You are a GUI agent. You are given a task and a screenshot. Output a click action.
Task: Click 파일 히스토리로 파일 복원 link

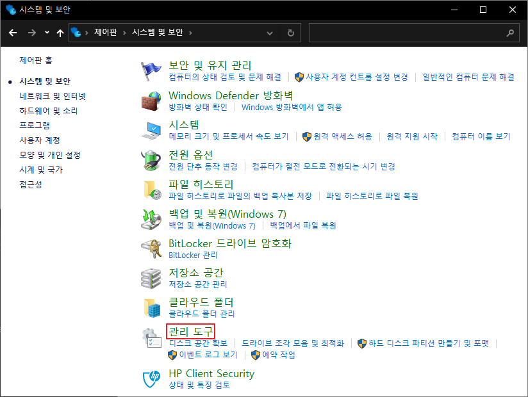[x=372, y=196]
